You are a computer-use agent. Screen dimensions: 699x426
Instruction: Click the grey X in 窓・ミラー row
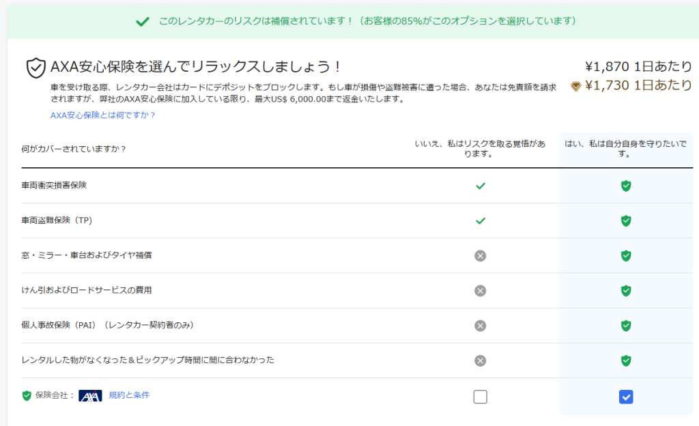[x=480, y=255]
